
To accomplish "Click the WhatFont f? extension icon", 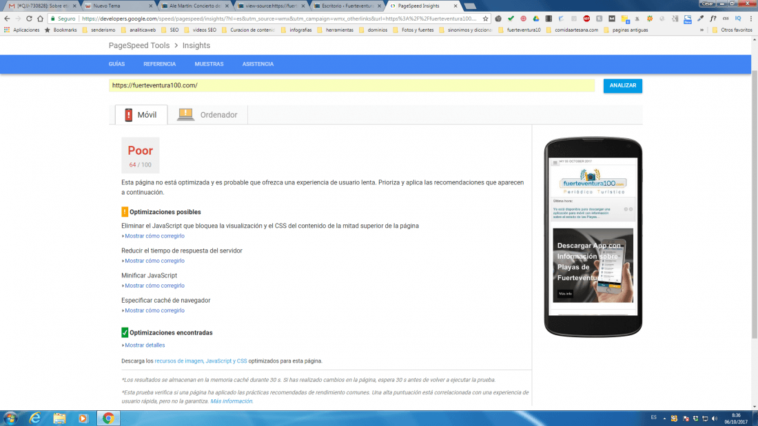I will tap(713, 19).
